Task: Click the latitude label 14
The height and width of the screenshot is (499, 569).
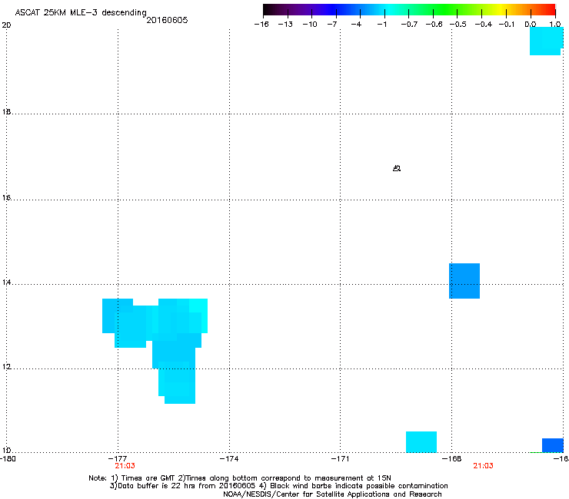Action: pyautogui.click(x=6, y=282)
